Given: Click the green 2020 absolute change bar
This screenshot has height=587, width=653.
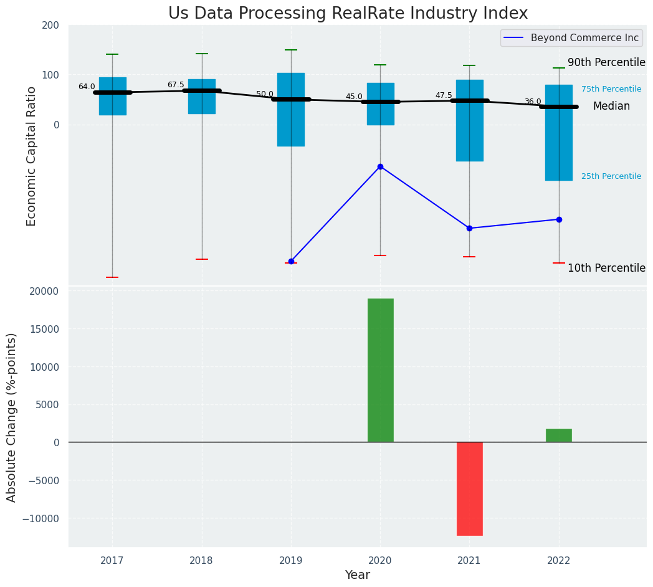Looking at the screenshot, I should point(380,370).
